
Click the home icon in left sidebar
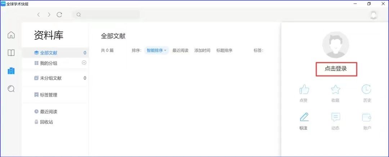pos(11,35)
